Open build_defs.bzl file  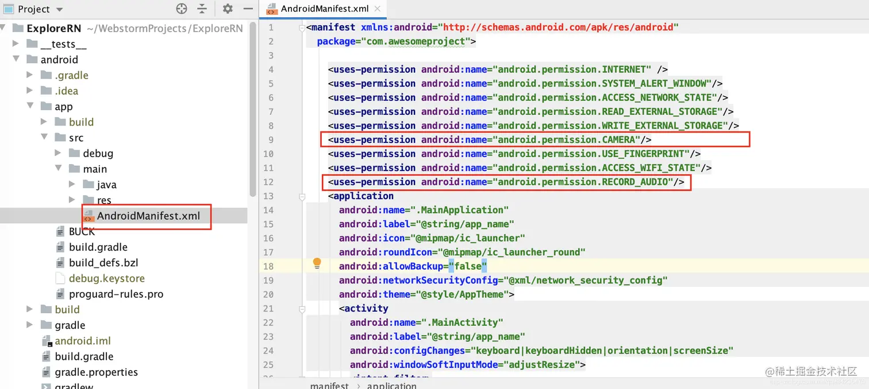103,263
